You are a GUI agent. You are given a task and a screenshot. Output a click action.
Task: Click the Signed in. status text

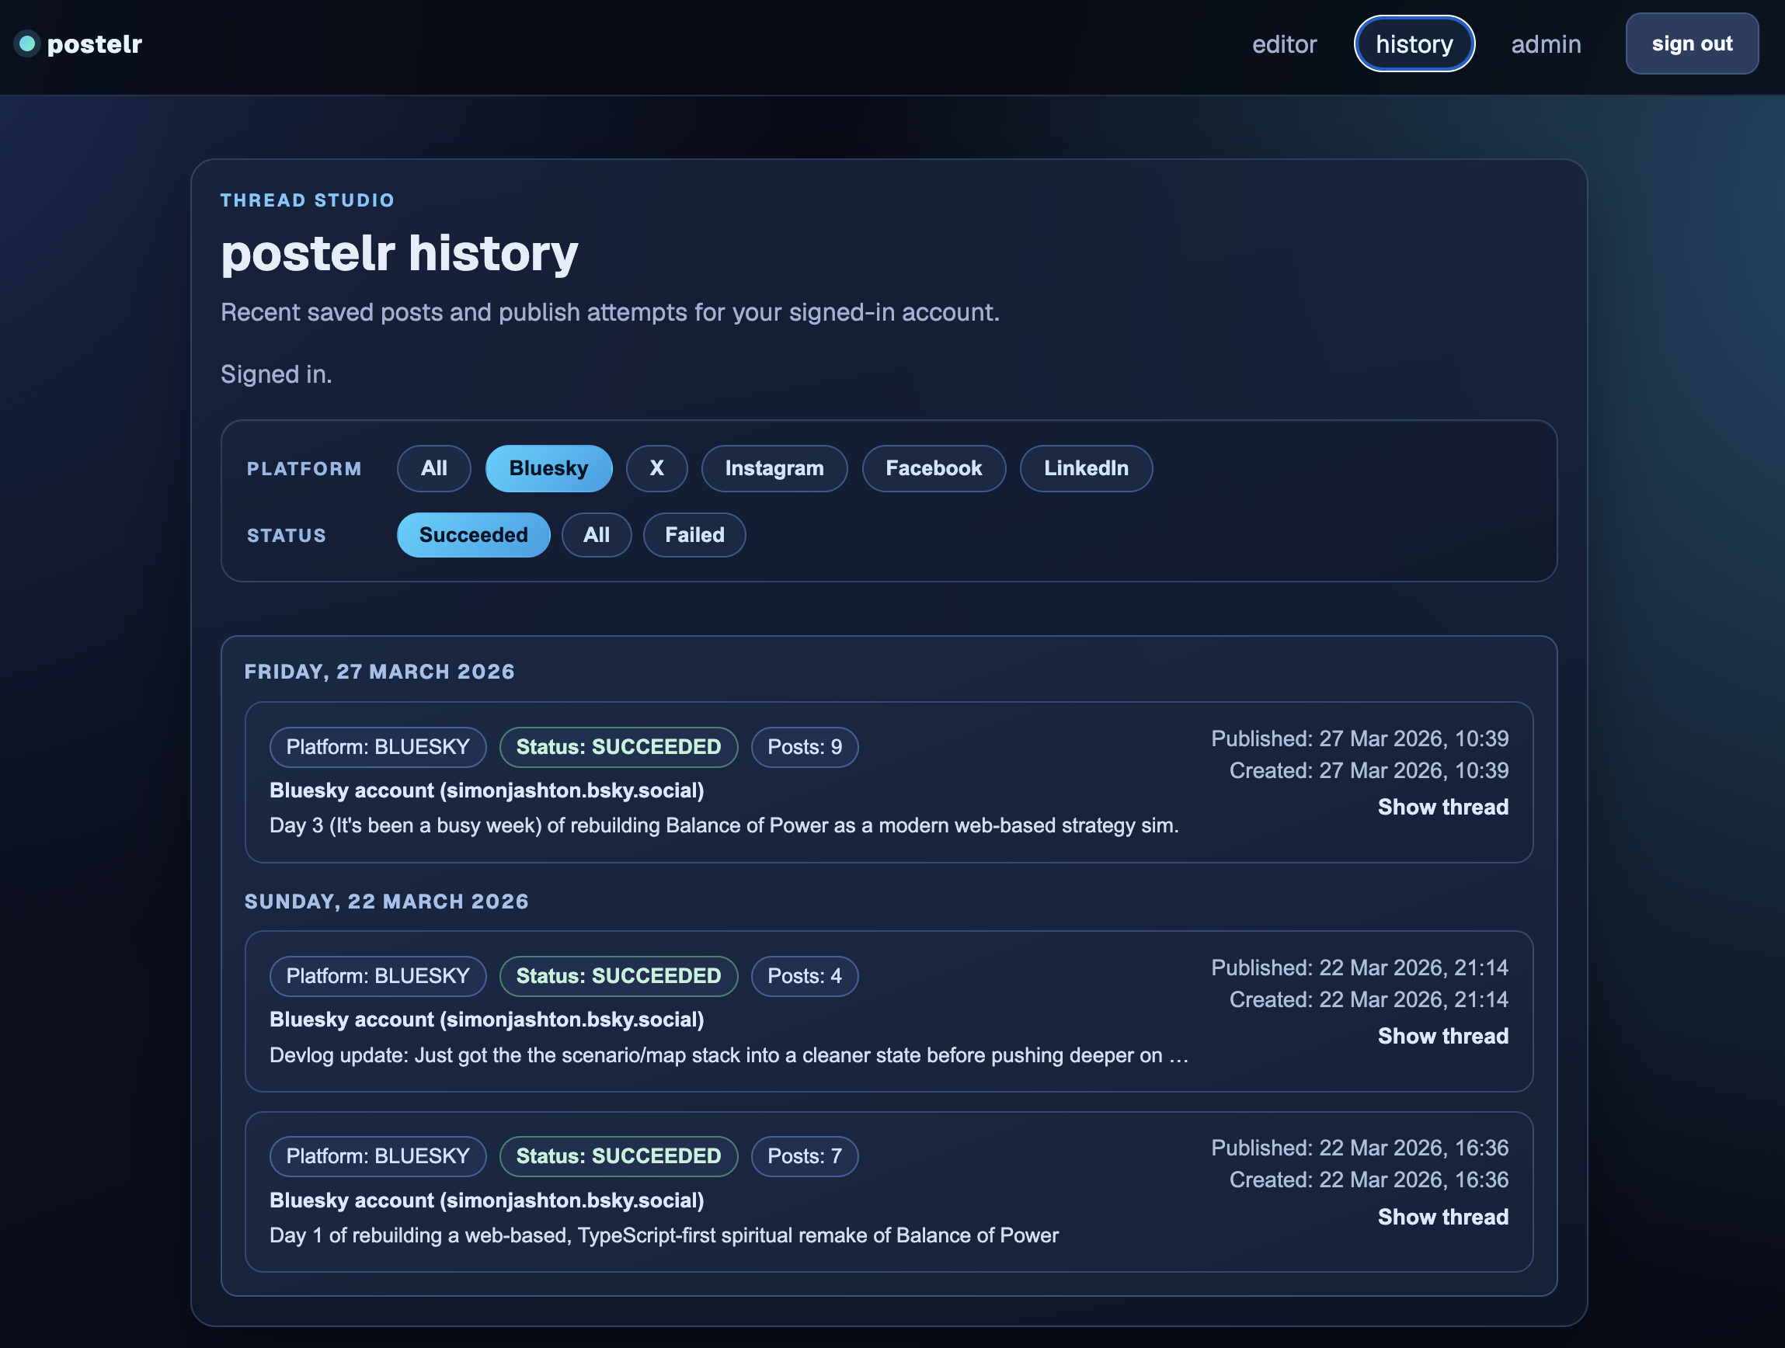pos(276,374)
